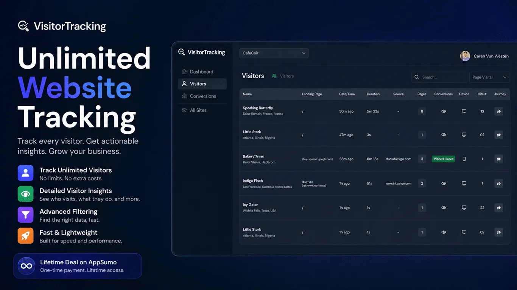
Task: Select Visitors in the sidebar
Action: click(202, 84)
